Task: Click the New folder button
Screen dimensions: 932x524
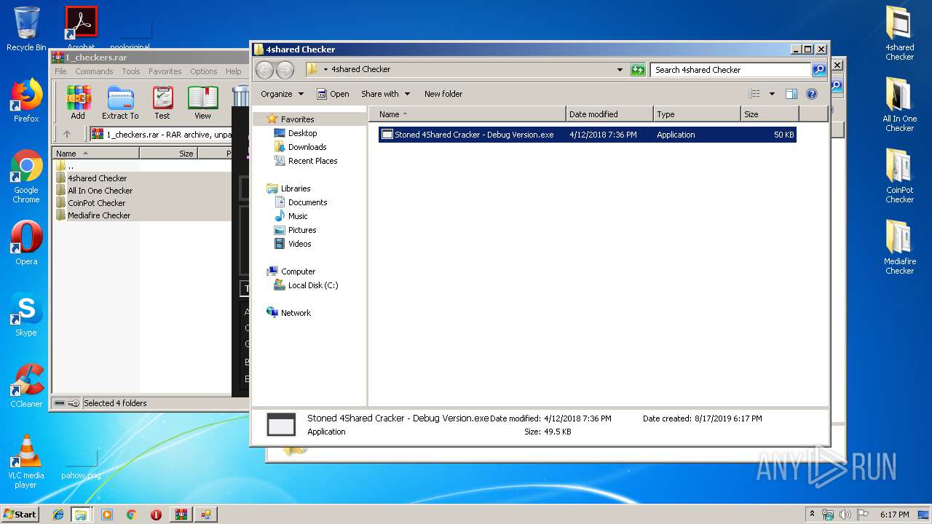Action: click(443, 94)
